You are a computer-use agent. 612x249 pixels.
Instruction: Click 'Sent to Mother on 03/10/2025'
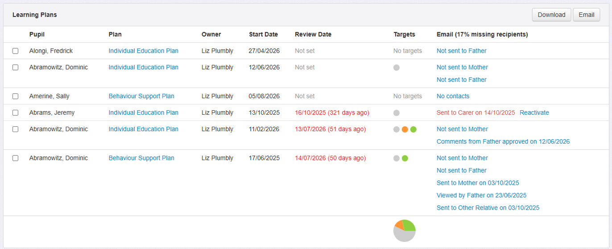click(x=478, y=183)
